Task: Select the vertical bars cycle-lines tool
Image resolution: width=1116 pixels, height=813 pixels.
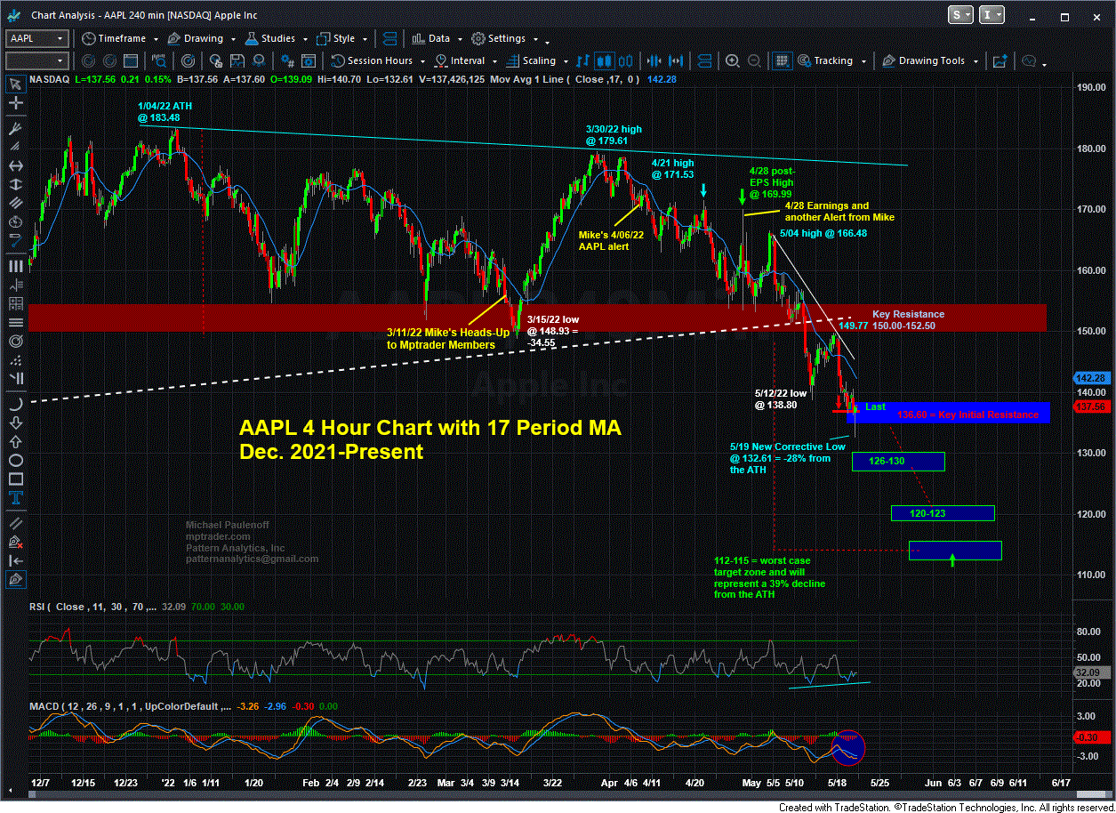Action: [x=15, y=266]
